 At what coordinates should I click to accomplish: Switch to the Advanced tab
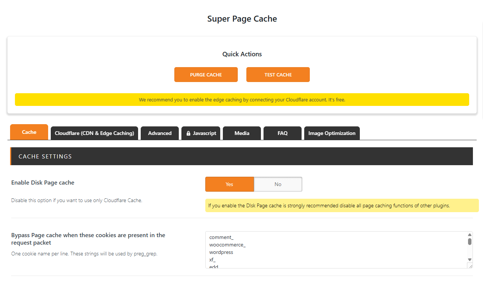coord(160,133)
